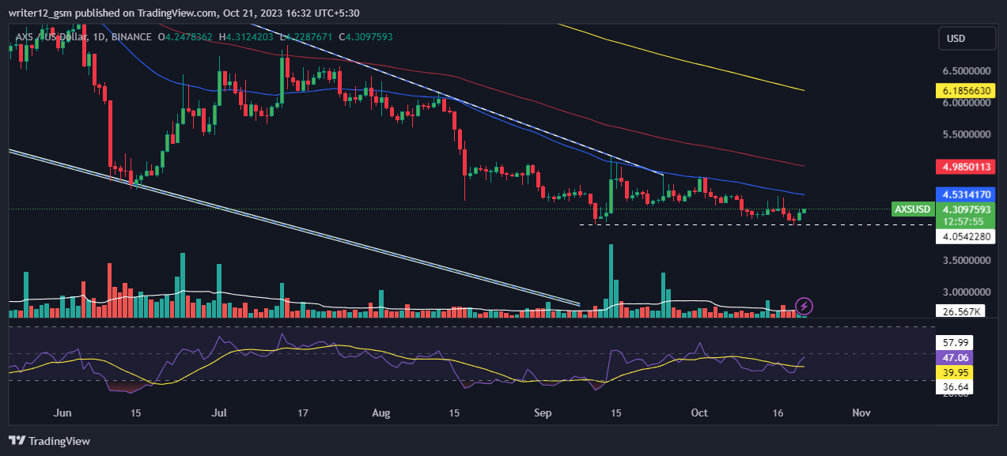1007x456 pixels.
Task: Click the open value O4.2478362
Action: pos(184,36)
